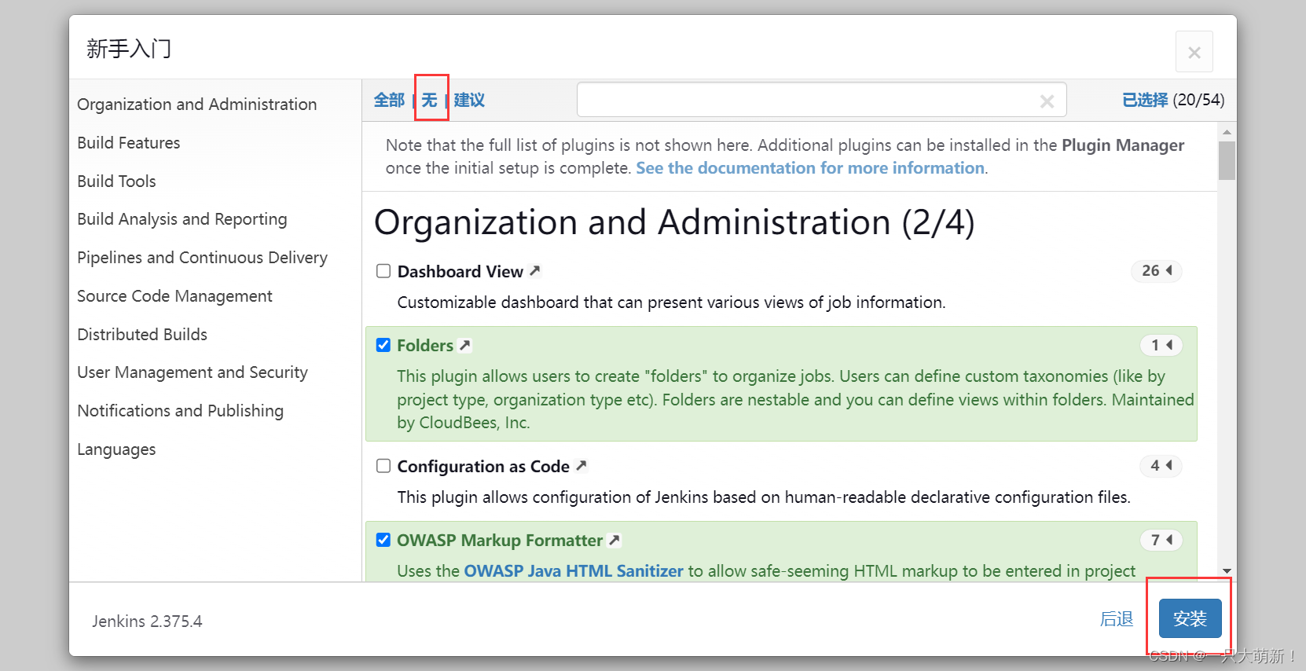Uncheck the OWASP Markup Formatter checkbox
This screenshot has height=671, width=1306.
tap(383, 540)
